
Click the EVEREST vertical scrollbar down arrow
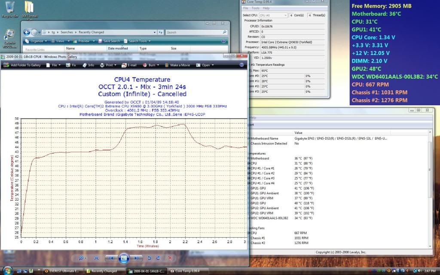[430, 246]
